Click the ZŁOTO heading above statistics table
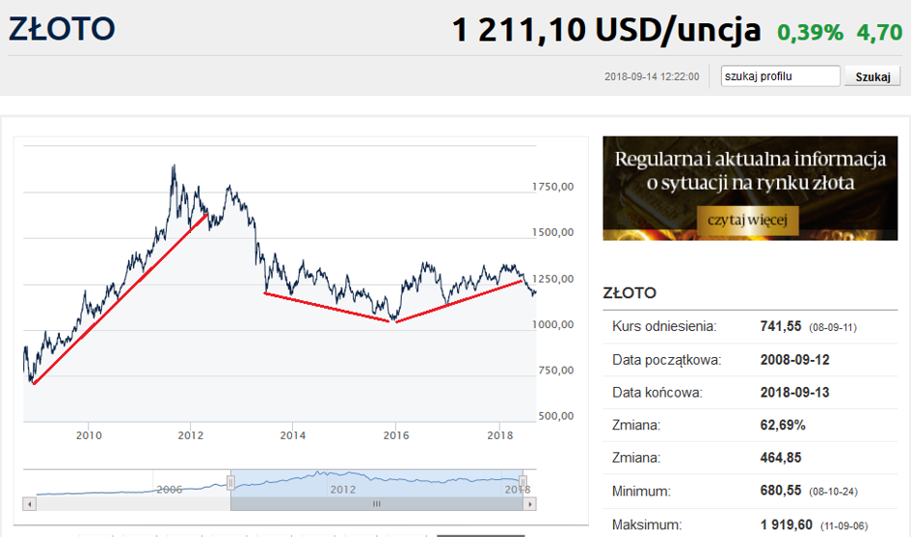This screenshot has width=911, height=537. click(630, 293)
